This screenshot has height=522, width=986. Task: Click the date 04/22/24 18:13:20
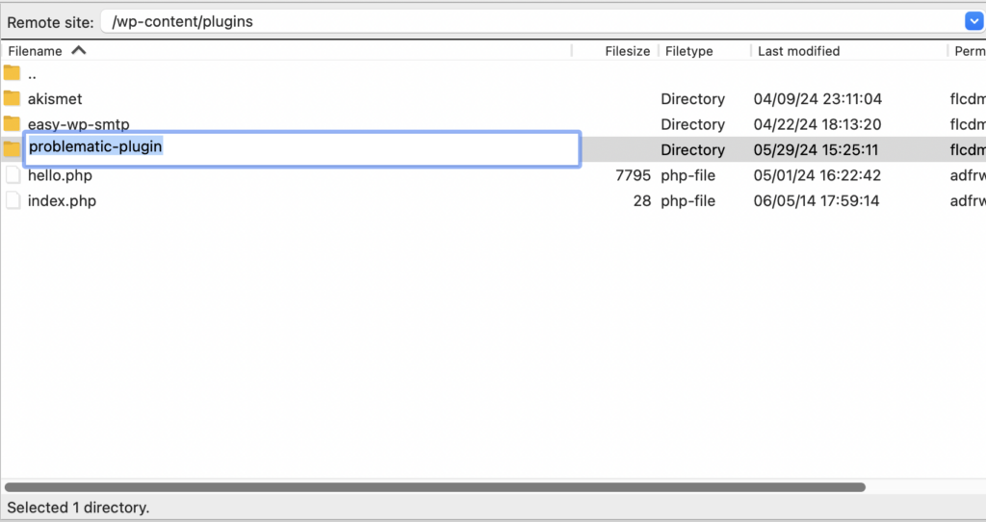point(817,124)
